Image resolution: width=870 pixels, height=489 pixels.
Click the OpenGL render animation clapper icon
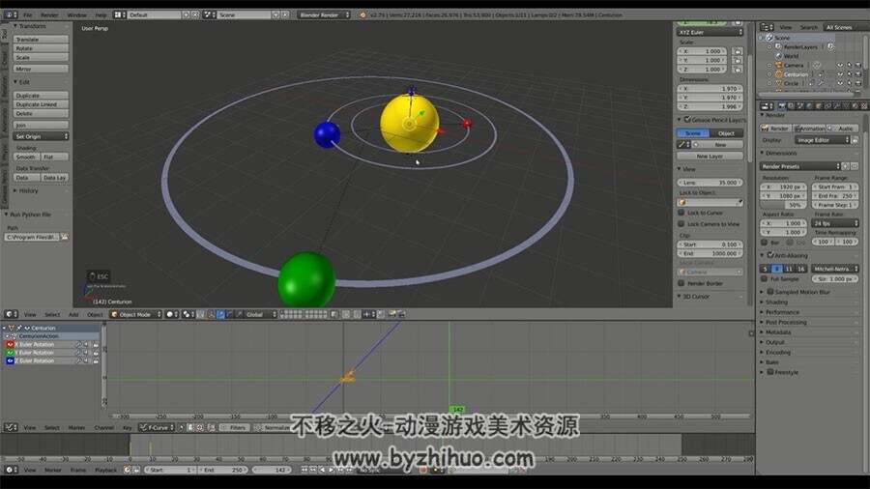[x=401, y=314]
